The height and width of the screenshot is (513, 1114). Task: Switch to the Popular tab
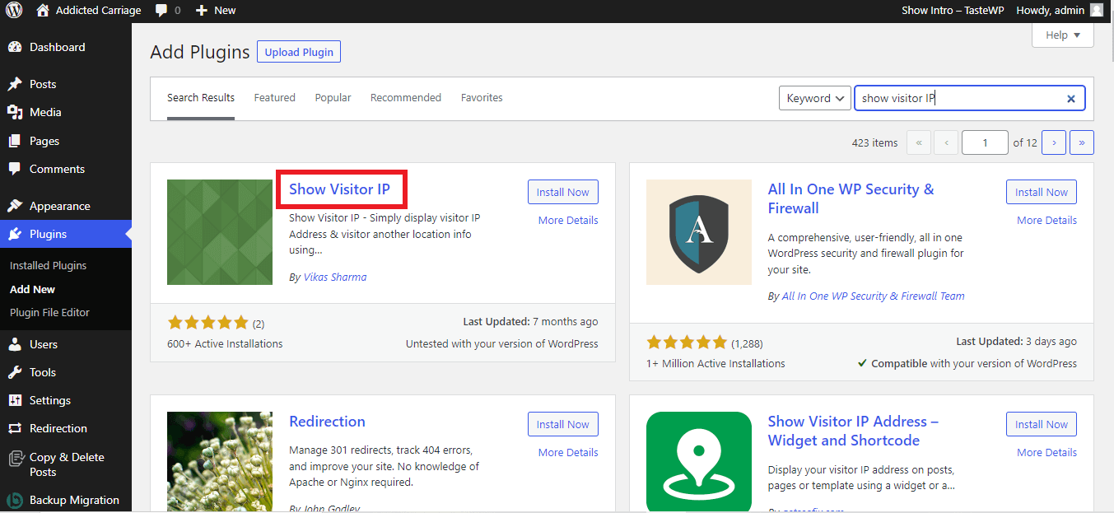click(333, 97)
